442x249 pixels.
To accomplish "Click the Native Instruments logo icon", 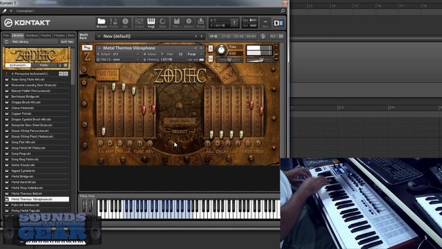I will click(x=278, y=23).
